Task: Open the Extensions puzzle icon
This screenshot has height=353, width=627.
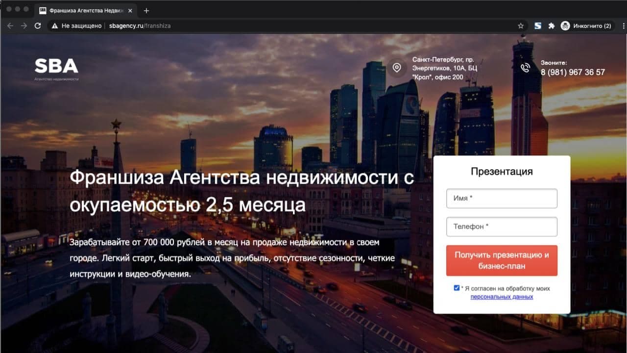Action: (x=551, y=26)
